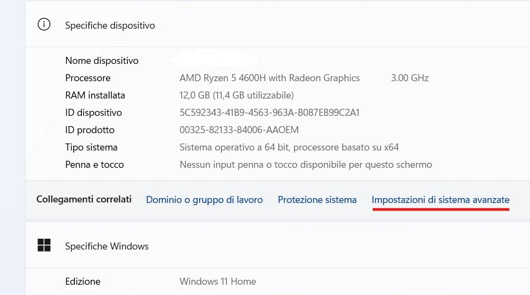This screenshot has width=530, height=295.
Task: Open Impostazioni di sistema avanzate link
Action: pos(440,200)
